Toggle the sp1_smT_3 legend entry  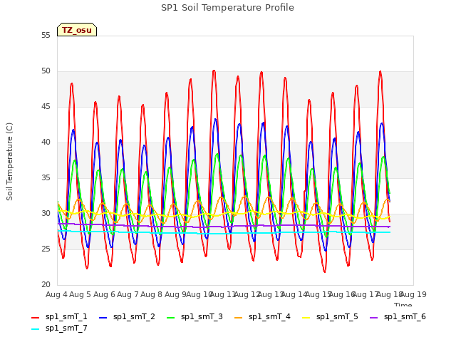click(195, 316)
